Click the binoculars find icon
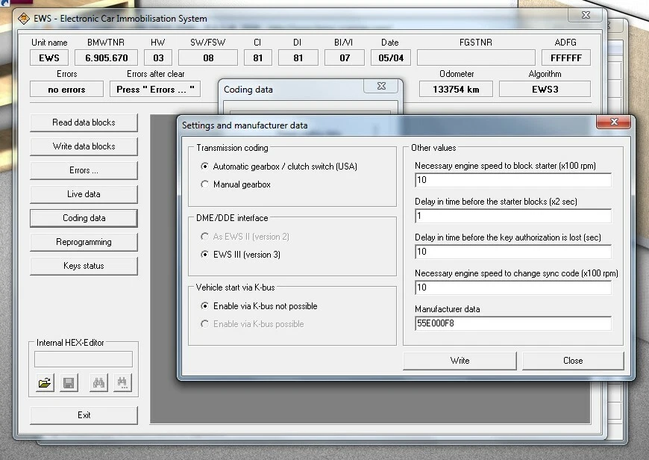 point(99,383)
